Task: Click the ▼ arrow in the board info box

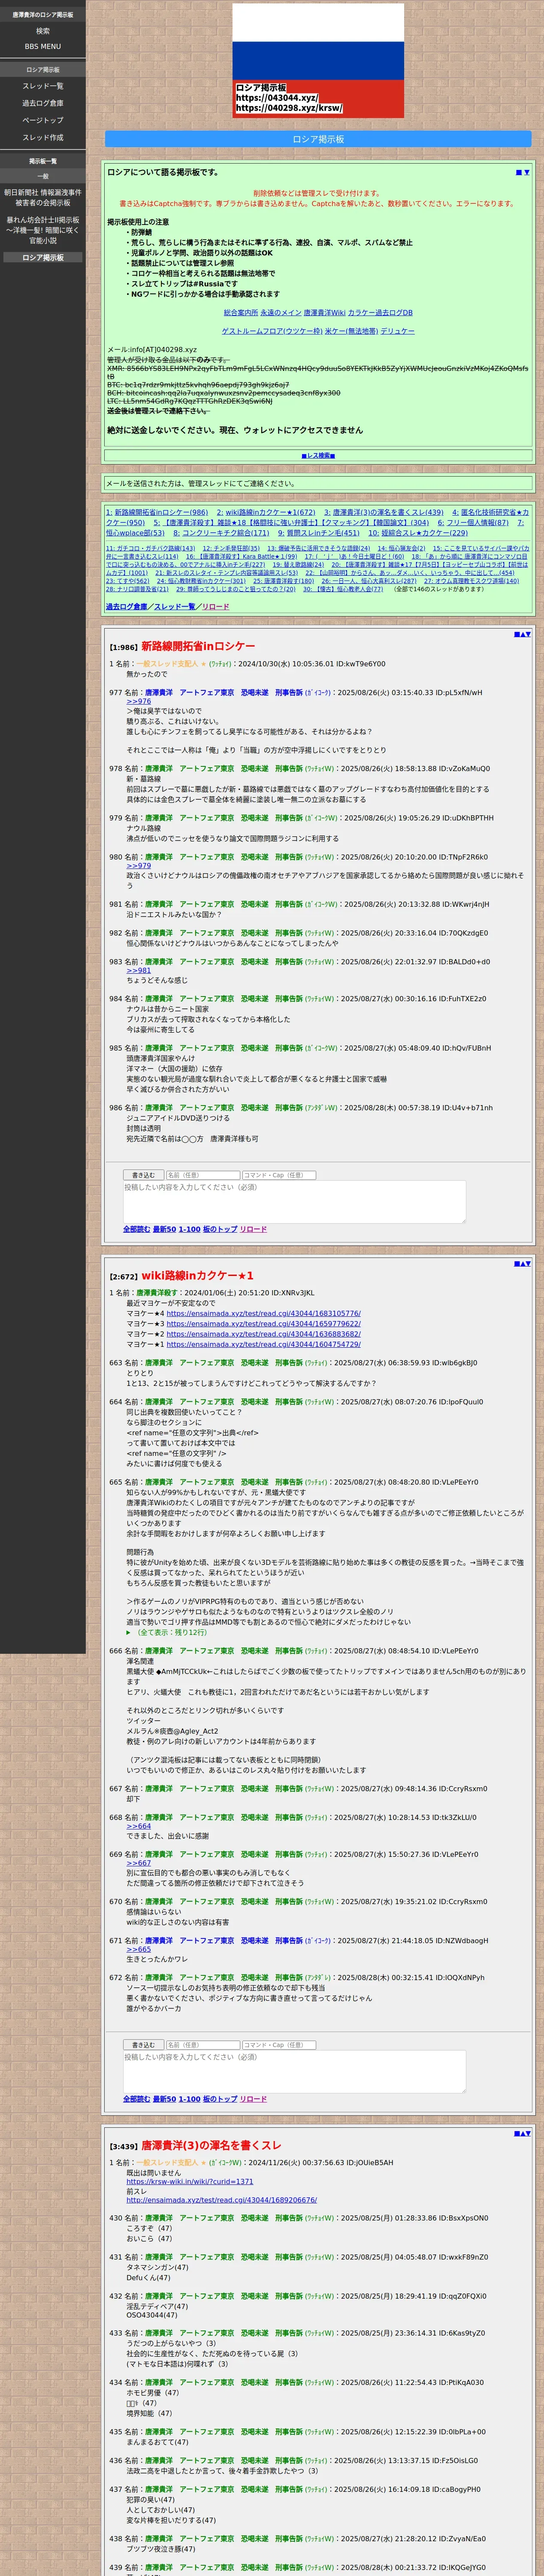Action: pos(526,172)
